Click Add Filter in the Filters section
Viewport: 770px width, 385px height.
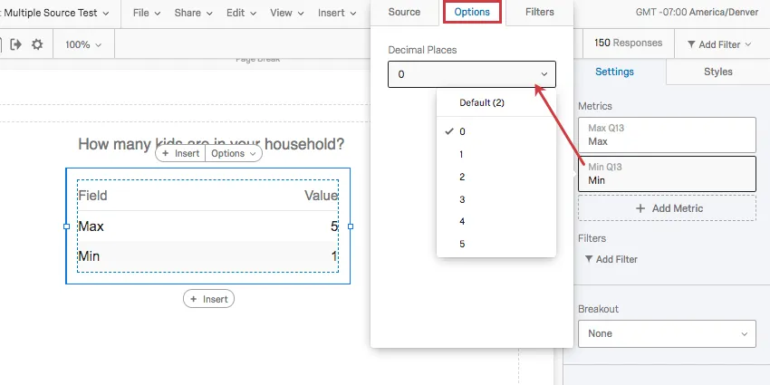[x=611, y=259]
